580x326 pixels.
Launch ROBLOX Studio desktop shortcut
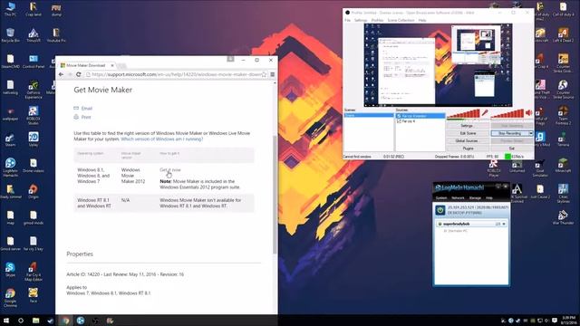tap(34, 115)
